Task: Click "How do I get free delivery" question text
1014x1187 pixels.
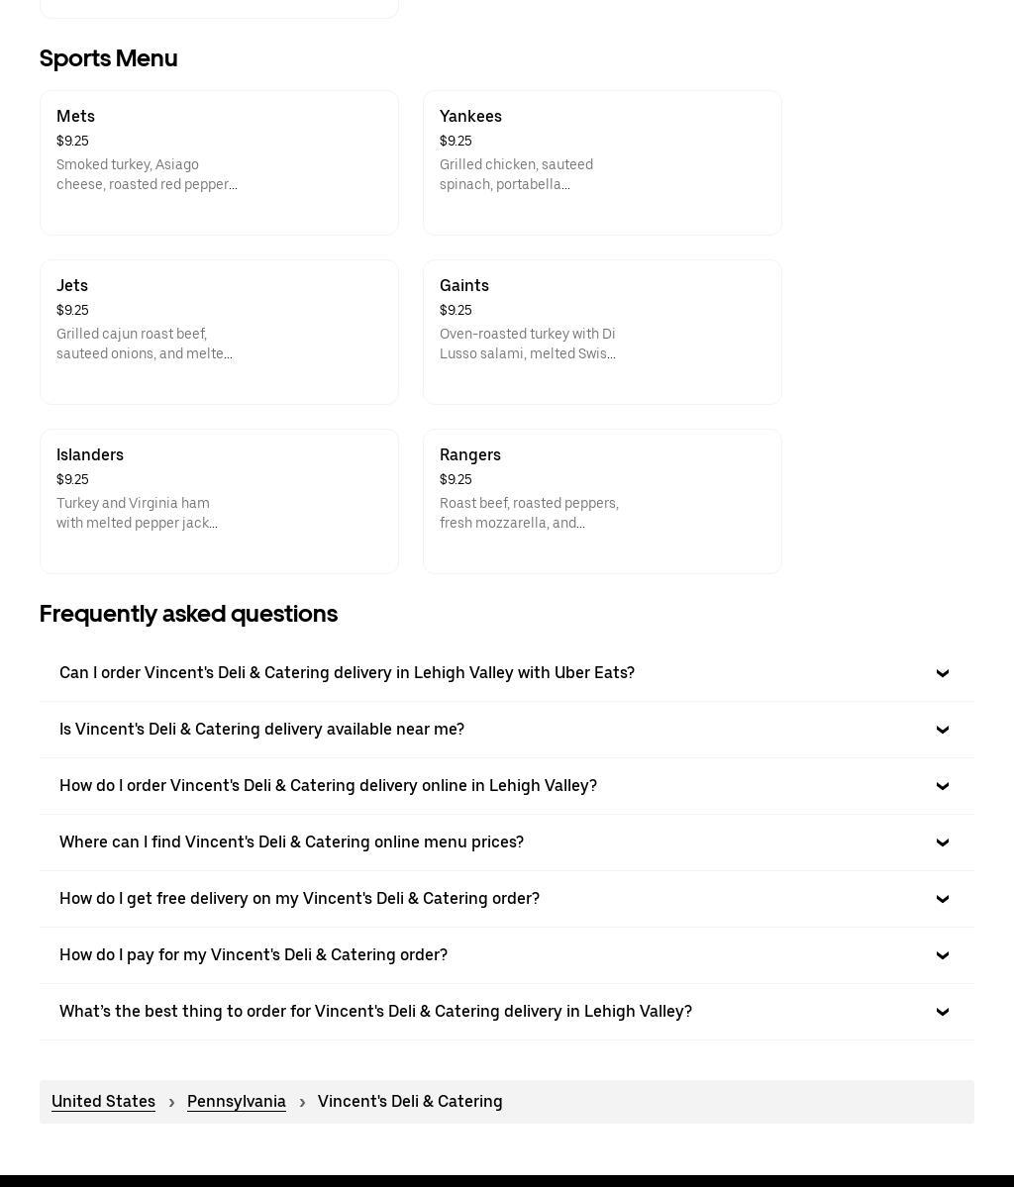Action: coord(299,898)
